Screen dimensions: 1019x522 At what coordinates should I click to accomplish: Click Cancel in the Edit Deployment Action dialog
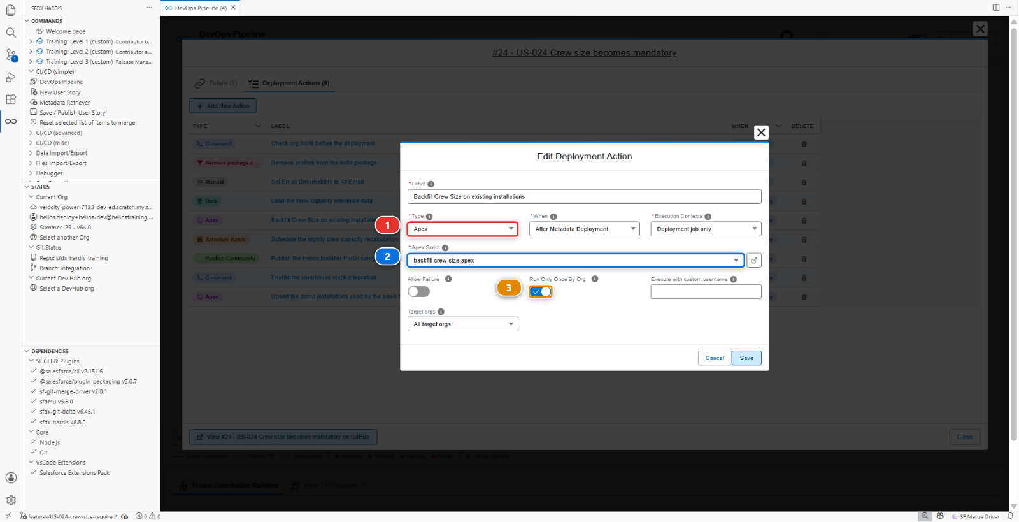click(x=715, y=358)
